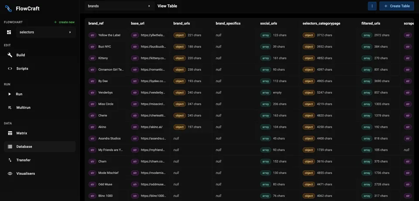The image size is (419, 201).
Task: Click the 3690 chars filtered_urls cell
Action: [379, 81]
